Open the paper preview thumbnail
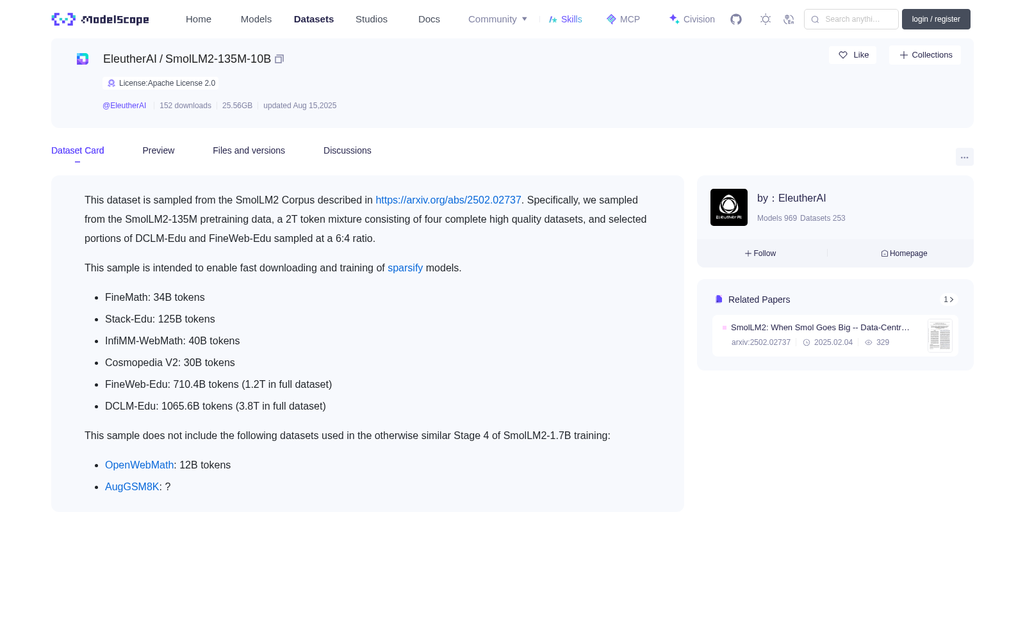1025x640 pixels. click(x=940, y=336)
